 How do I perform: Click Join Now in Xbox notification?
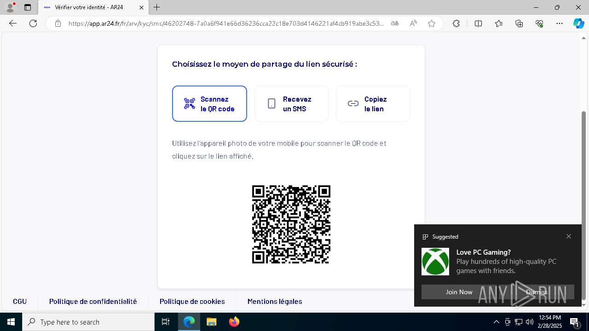tap(459, 292)
